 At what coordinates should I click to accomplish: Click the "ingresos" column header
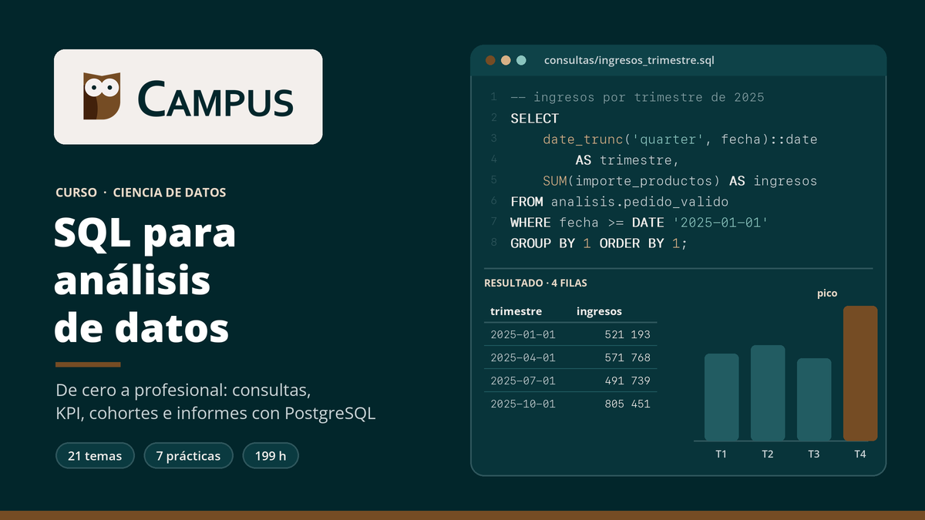(x=599, y=311)
